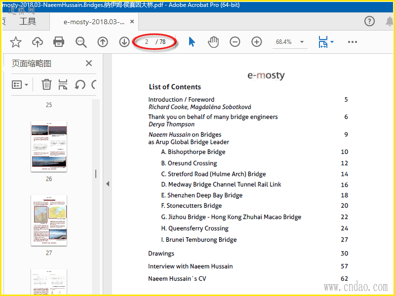The width and height of the screenshot is (395, 296).
Task: Activate the hand pan tool
Action: tap(213, 42)
